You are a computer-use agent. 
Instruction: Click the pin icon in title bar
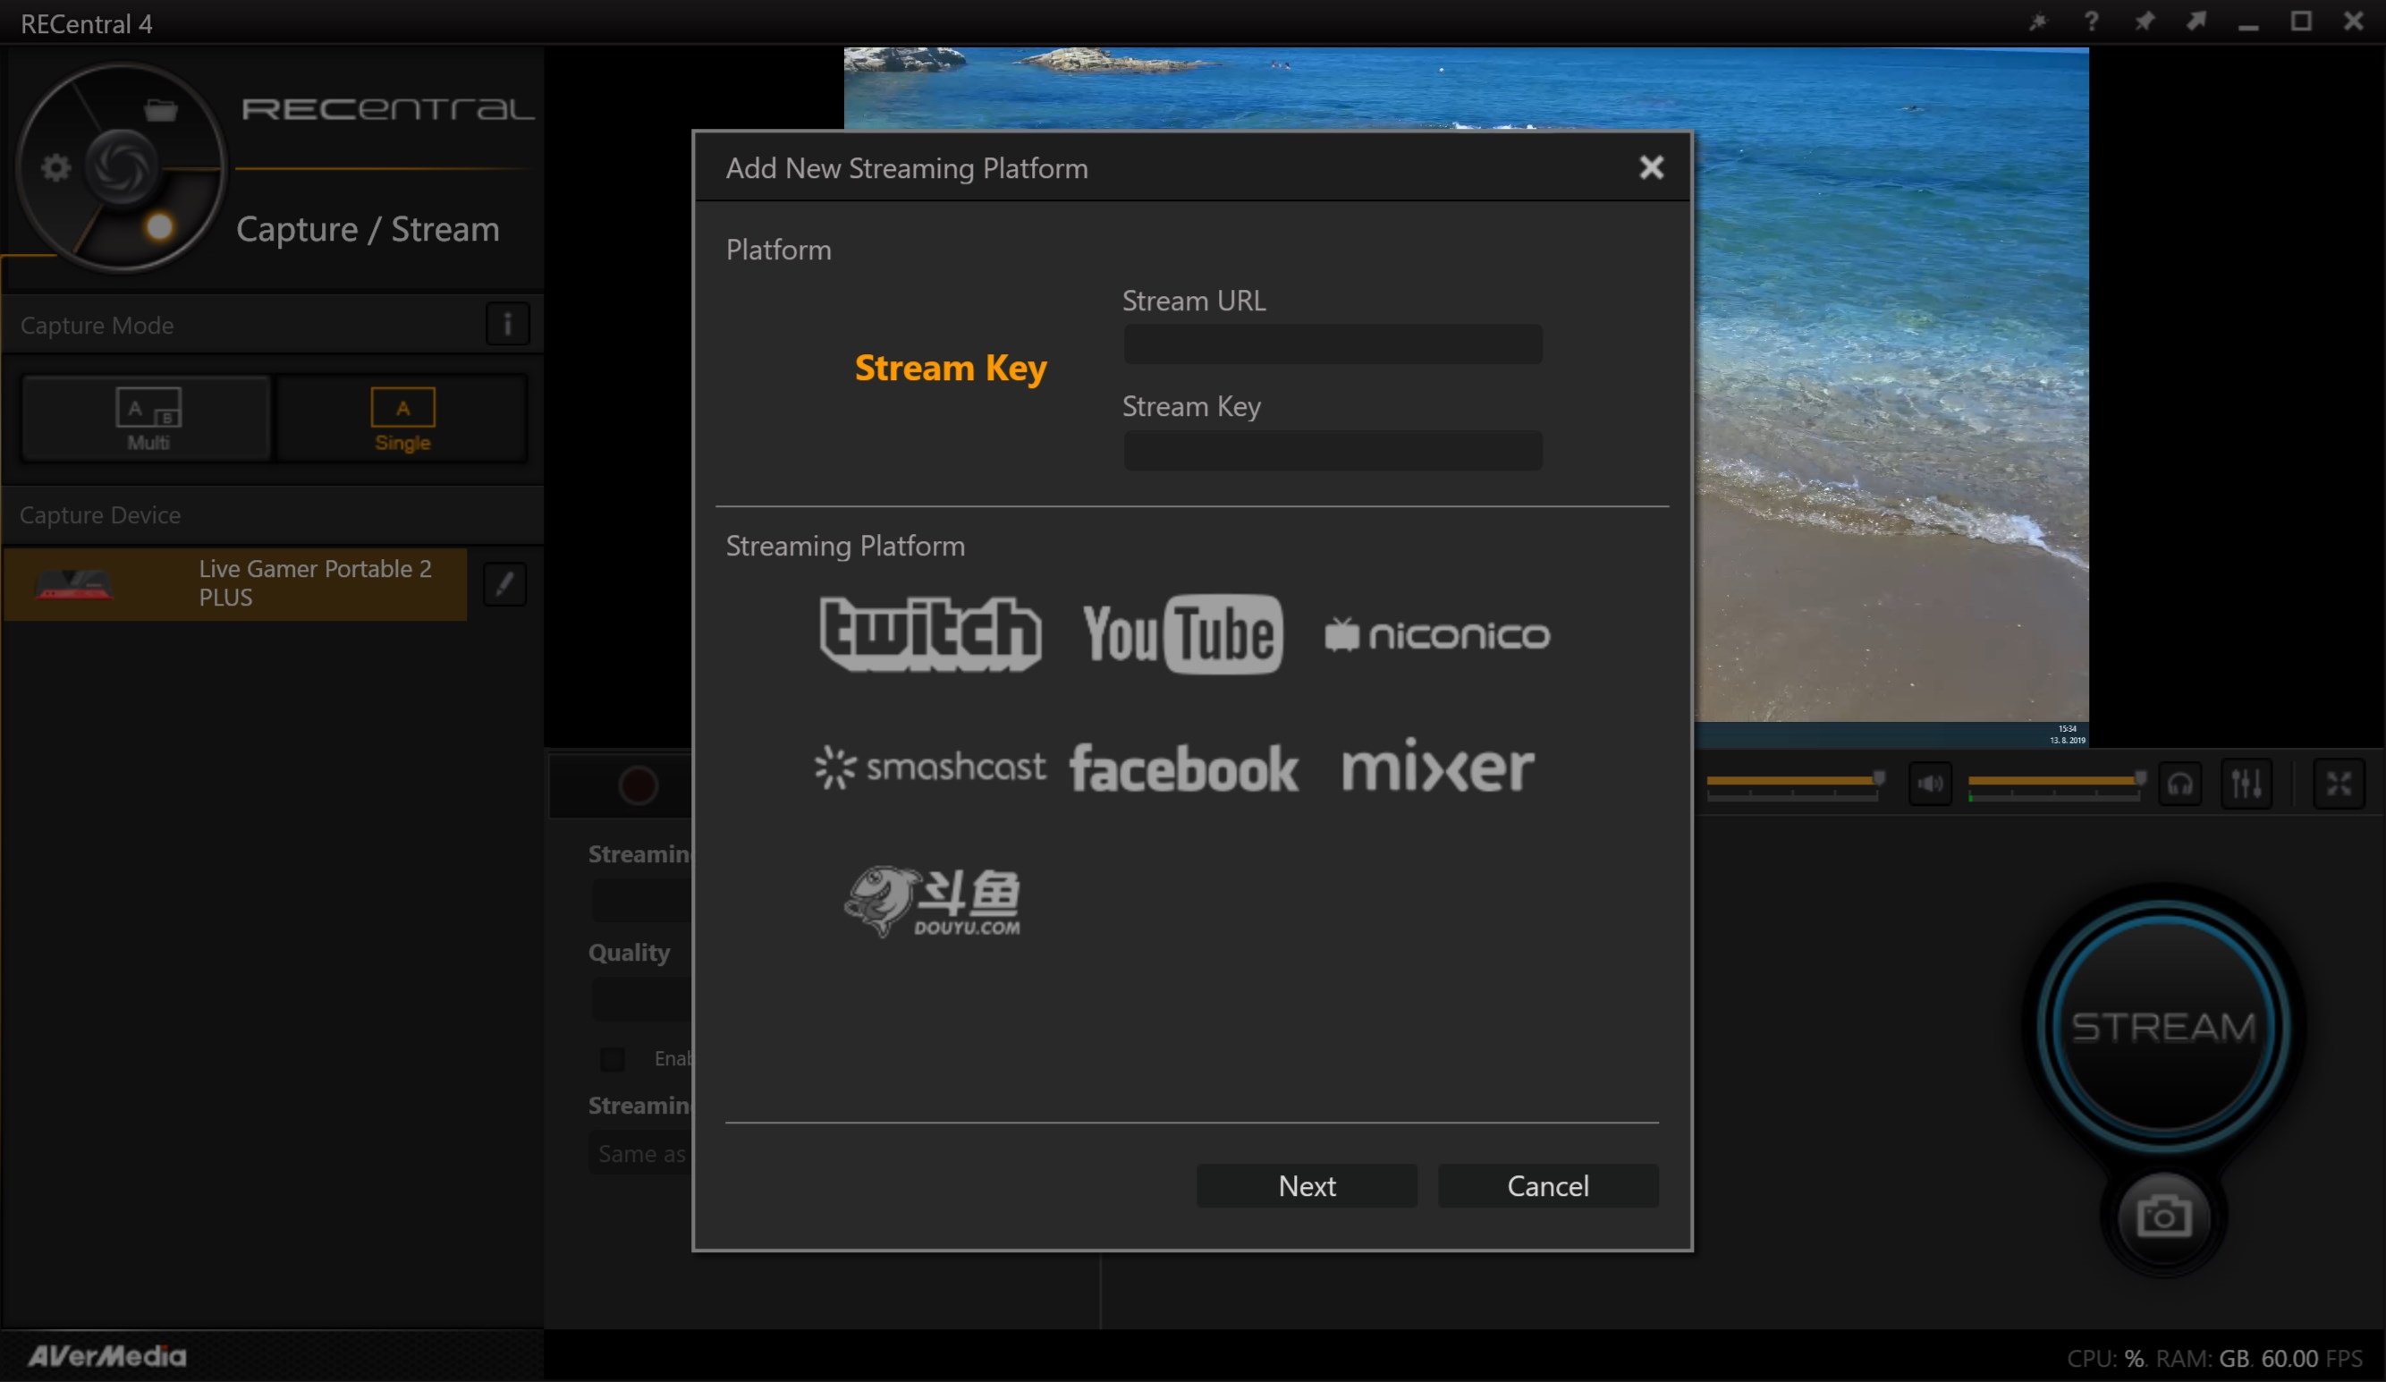(x=2144, y=21)
